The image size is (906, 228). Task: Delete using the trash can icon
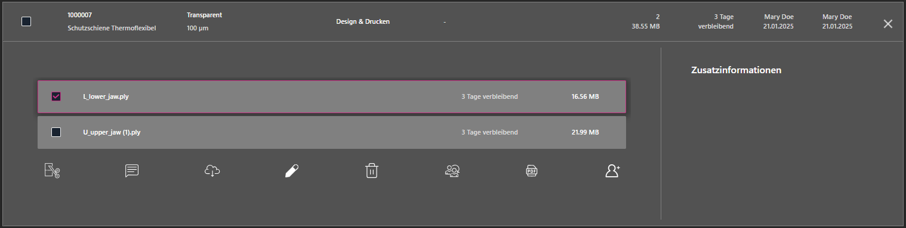pos(371,171)
